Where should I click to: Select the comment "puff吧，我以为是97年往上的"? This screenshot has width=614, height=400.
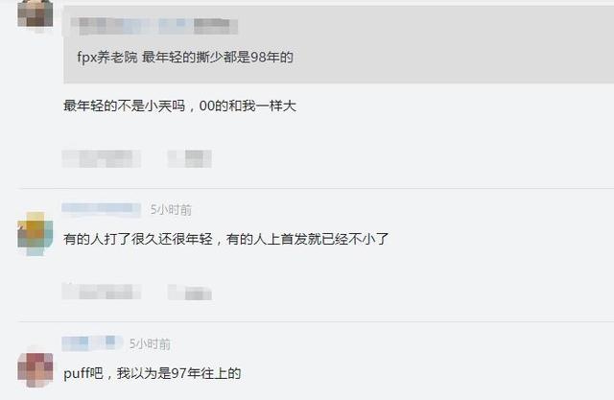(x=152, y=373)
